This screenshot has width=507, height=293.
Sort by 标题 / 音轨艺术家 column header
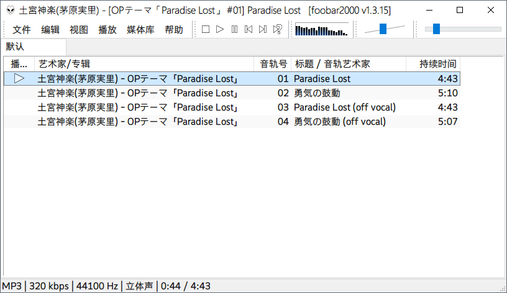coord(349,64)
